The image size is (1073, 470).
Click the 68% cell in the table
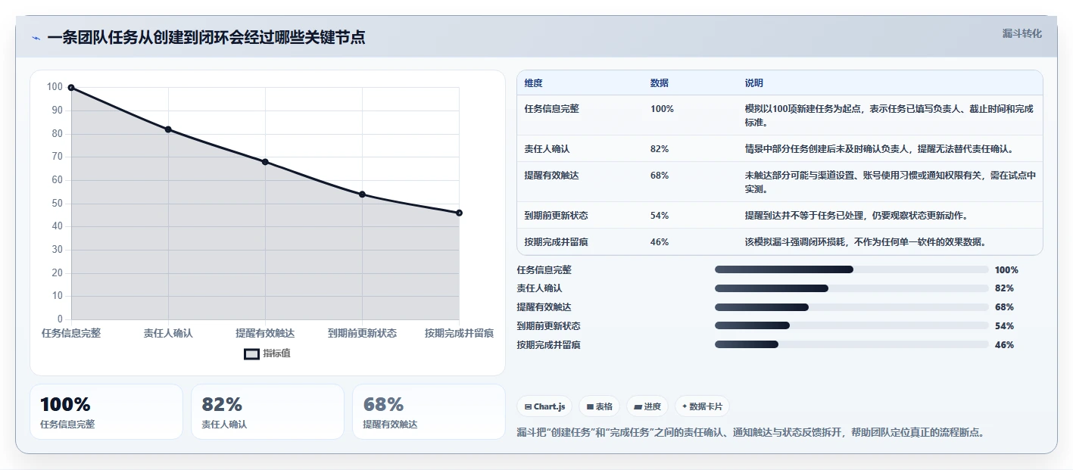pyautogui.click(x=660, y=176)
